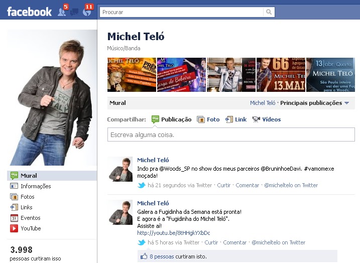Image resolution: width=360 pixels, height=263 pixels.
Task: Click Twitter bird icon on 21 segundos post
Action: (x=142, y=185)
